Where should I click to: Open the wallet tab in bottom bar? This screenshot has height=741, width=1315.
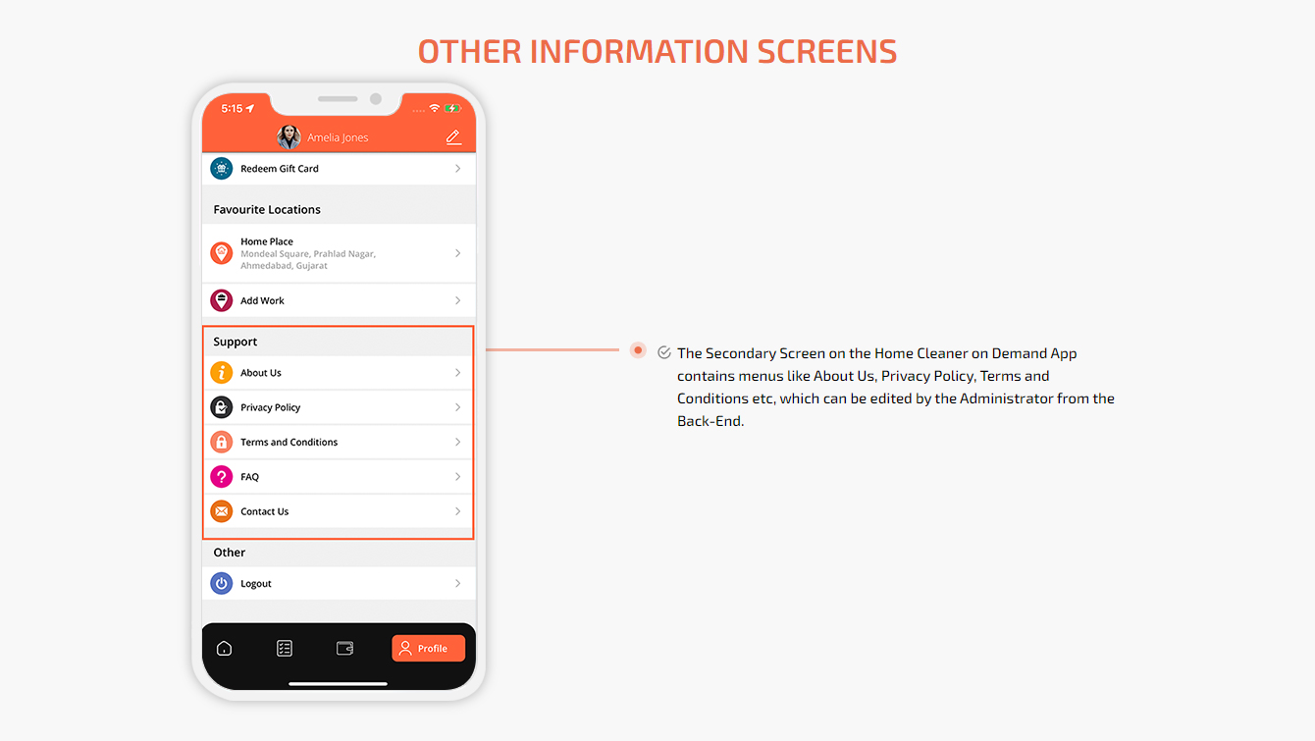click(344, 648)
